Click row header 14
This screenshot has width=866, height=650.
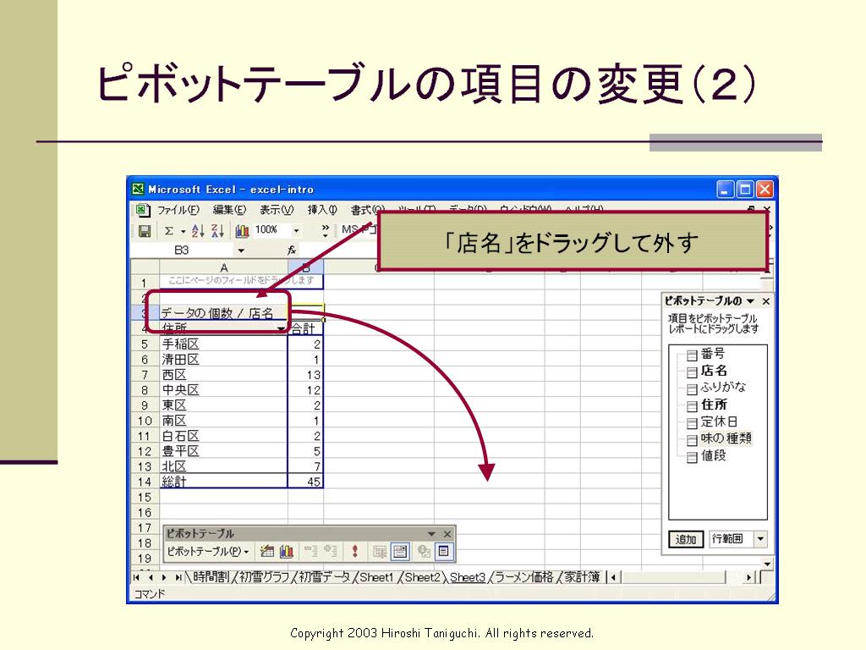[x=145, y=482]
